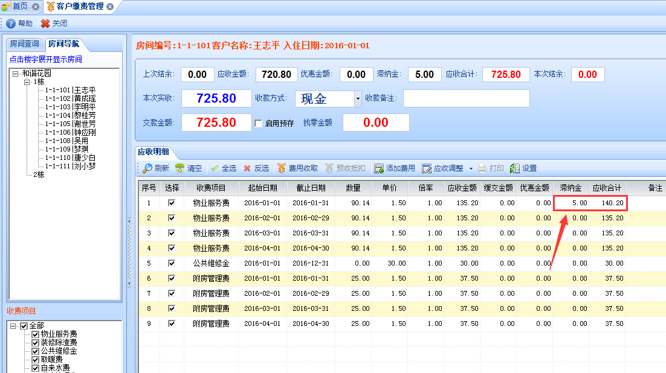Collapse the 全部 fee items node
The image size is (666, 373).
(x=13, y=326)
